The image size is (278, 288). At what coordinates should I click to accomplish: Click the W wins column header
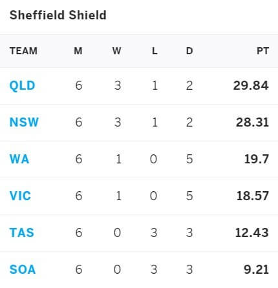click(116, 51)
